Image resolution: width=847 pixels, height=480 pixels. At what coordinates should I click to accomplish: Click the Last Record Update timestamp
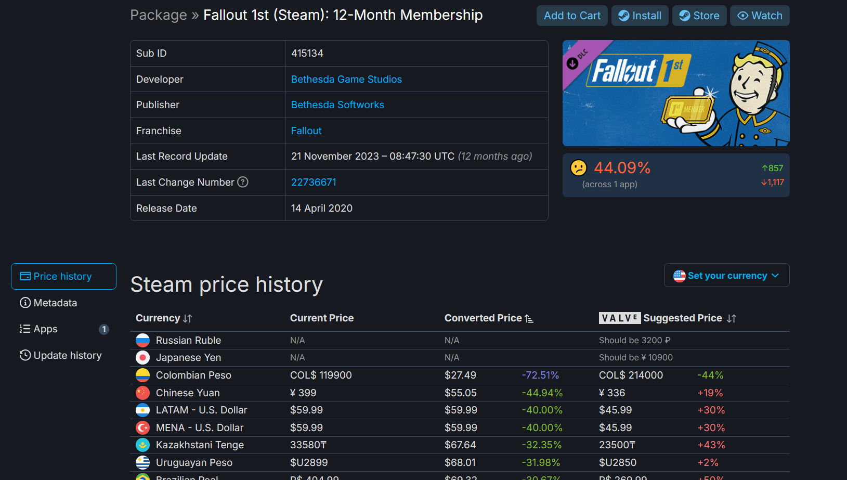coord(411,156)
